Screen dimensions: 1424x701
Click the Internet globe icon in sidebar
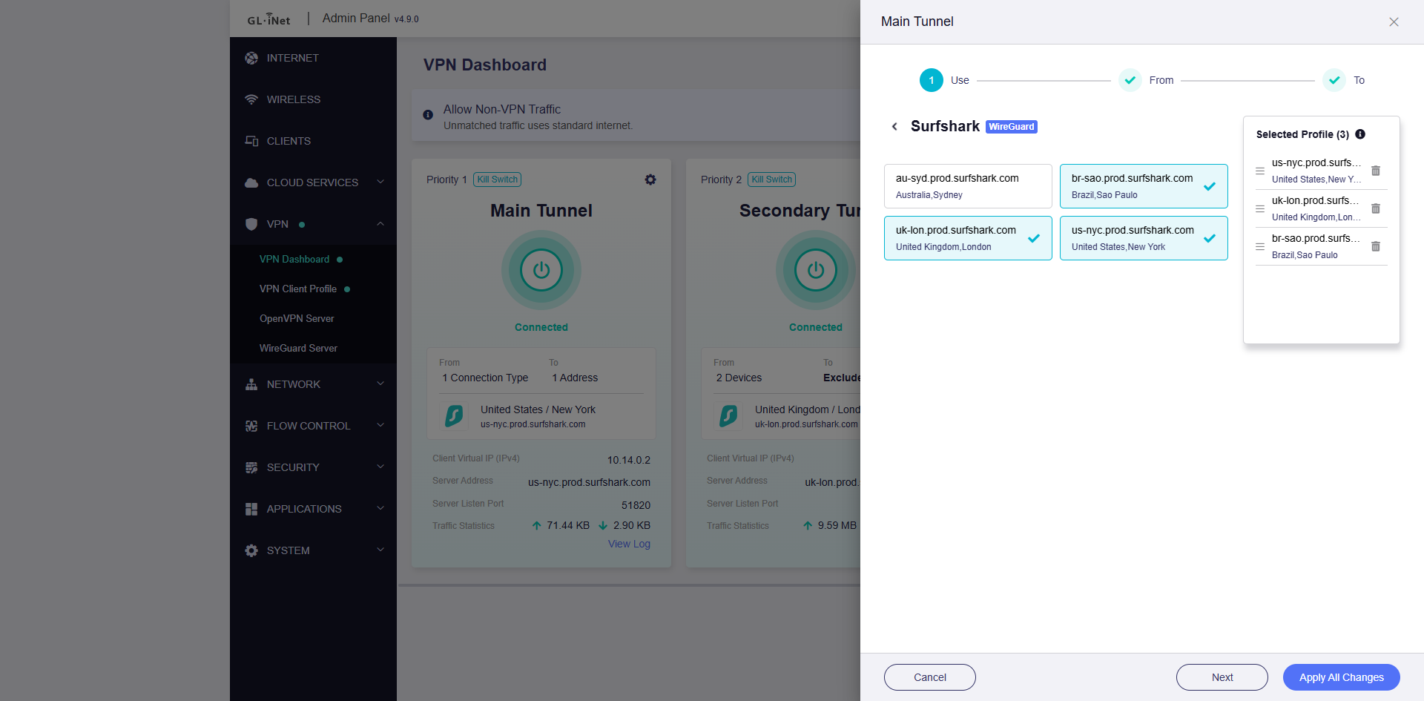pos(251,58)
